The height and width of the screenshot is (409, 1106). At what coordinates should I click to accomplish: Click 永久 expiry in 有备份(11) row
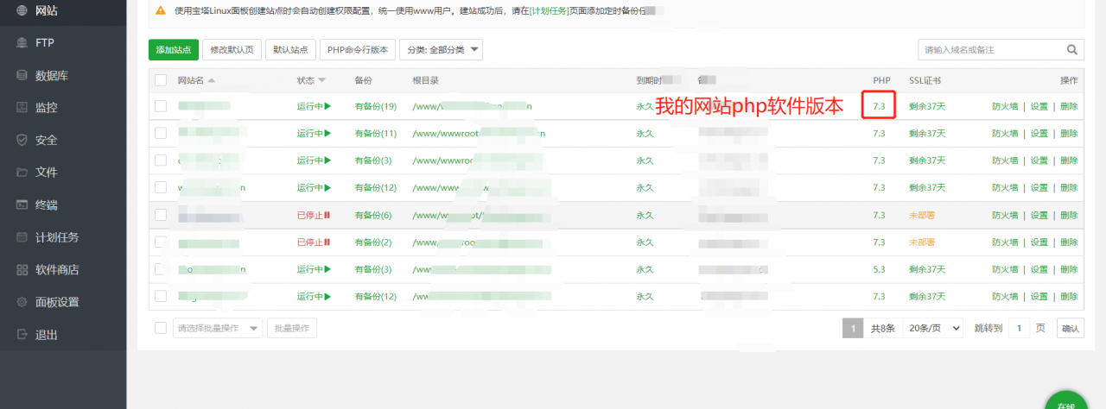click(645, 134)
